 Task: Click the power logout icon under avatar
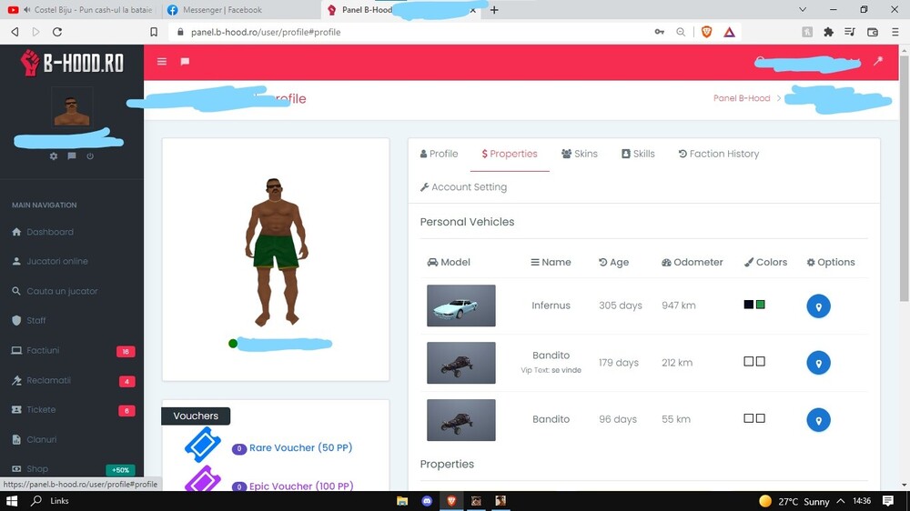point(90,156)
